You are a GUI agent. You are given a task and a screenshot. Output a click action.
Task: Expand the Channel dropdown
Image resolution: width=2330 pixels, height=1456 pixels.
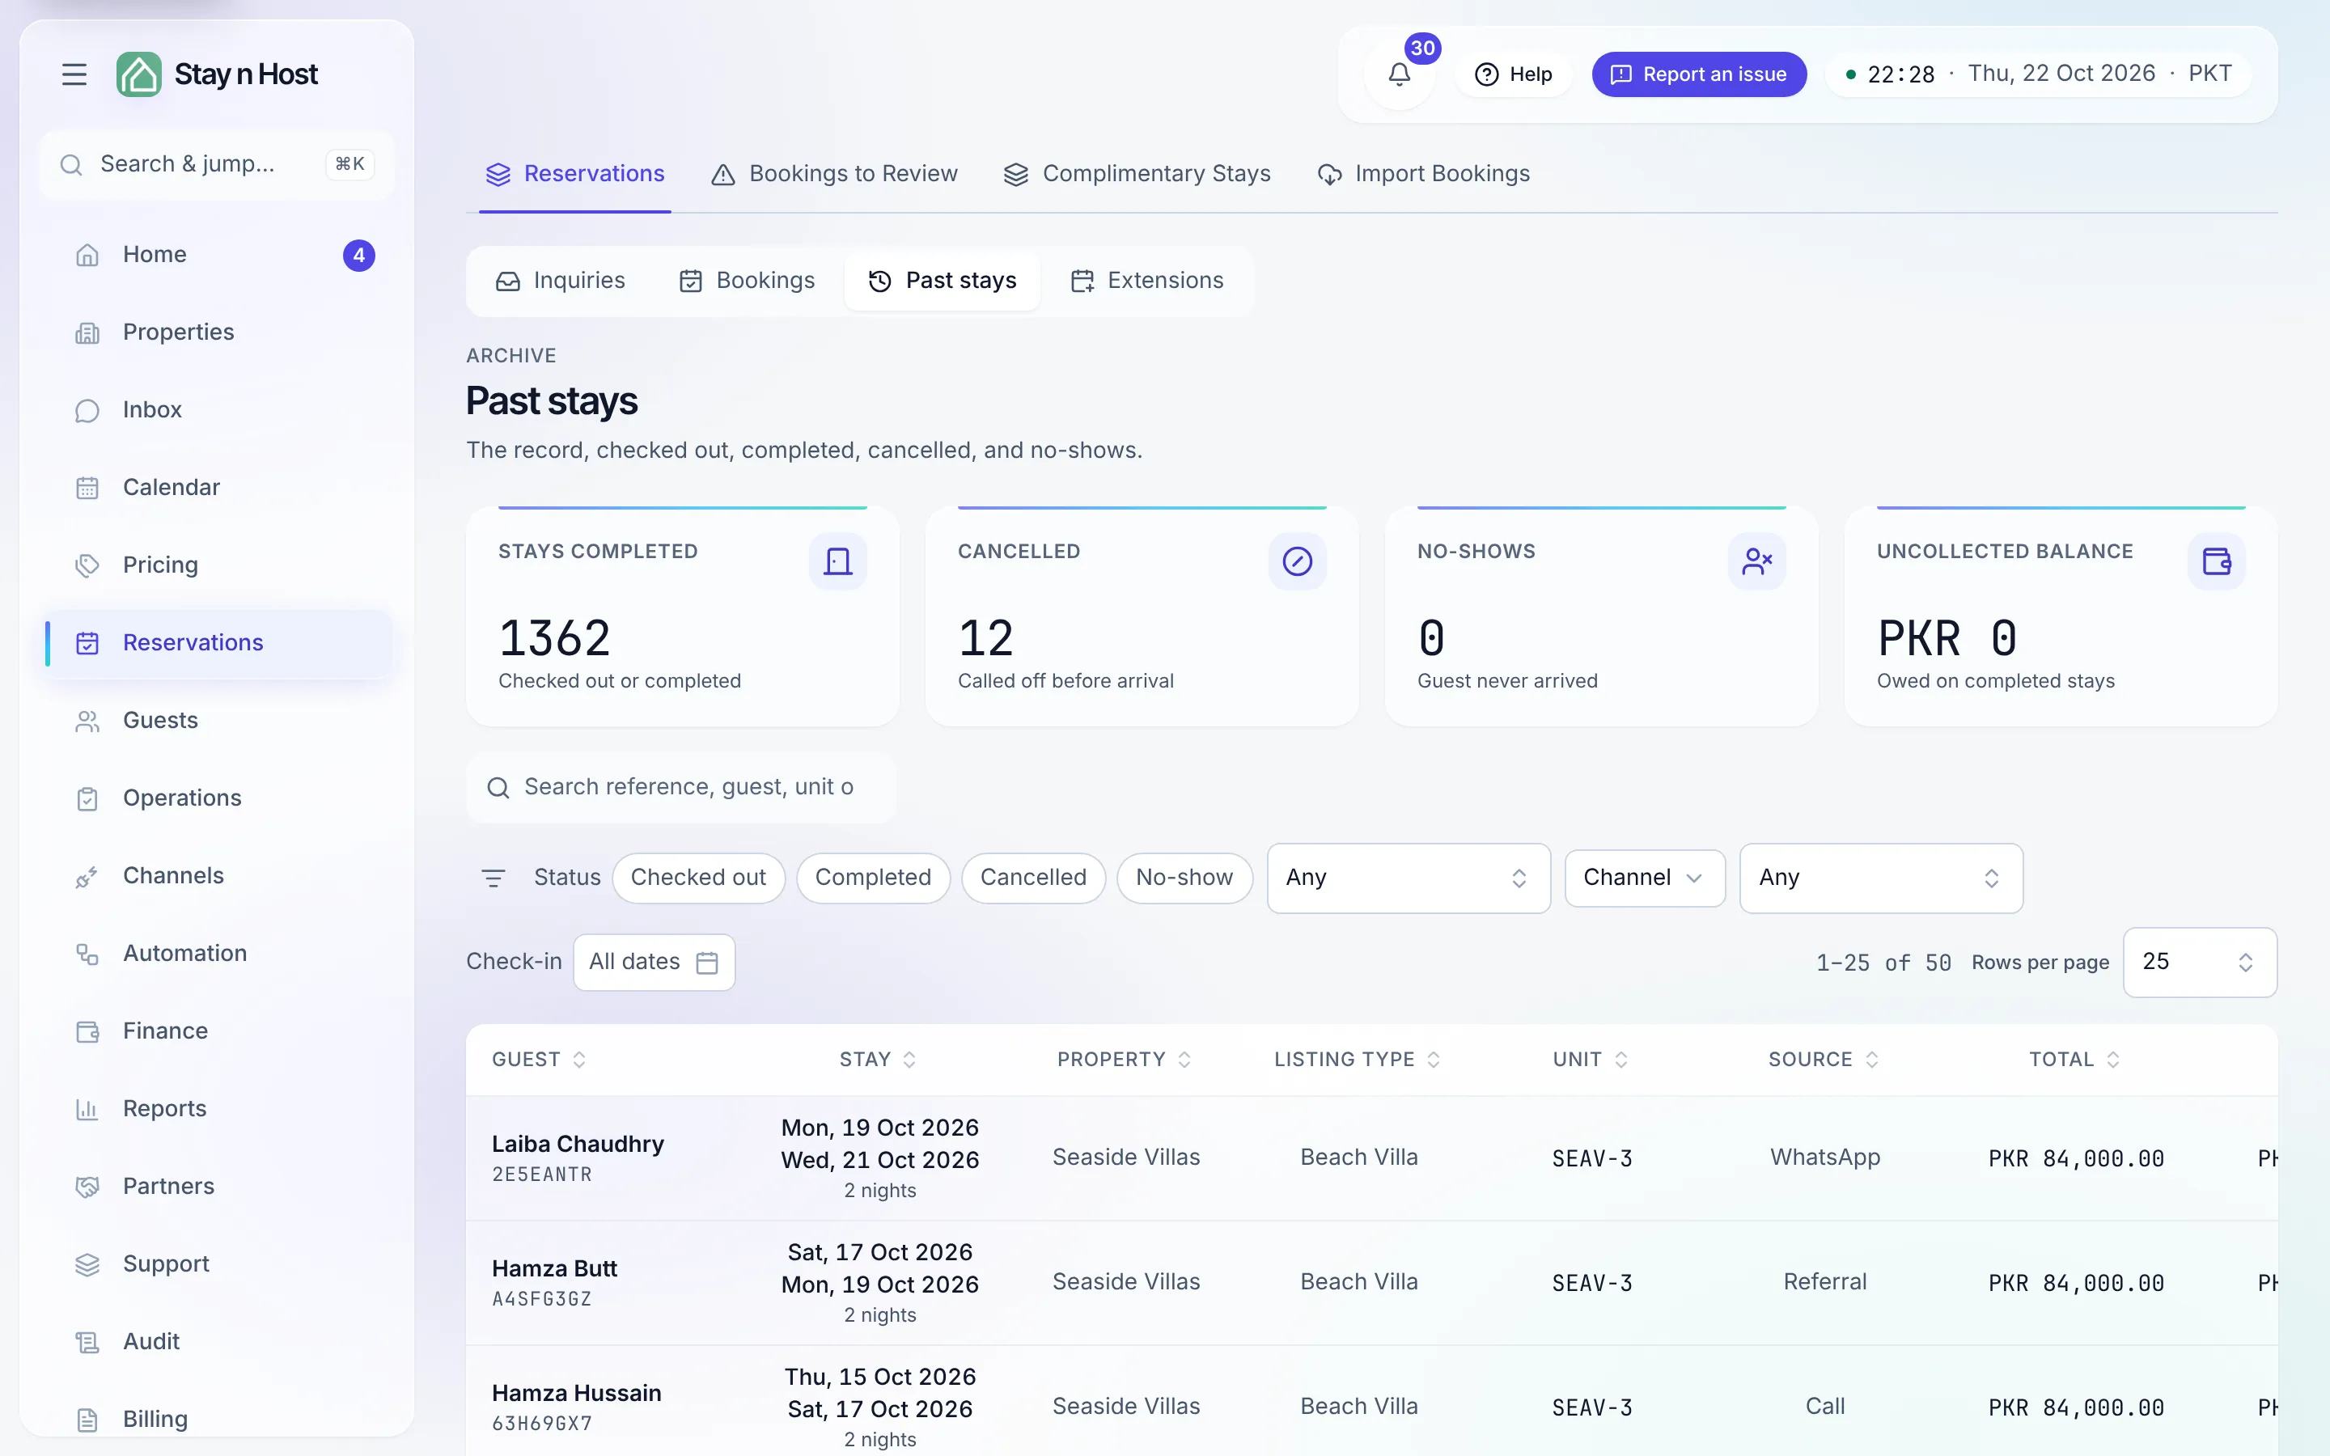click(x=1645, y=878)
